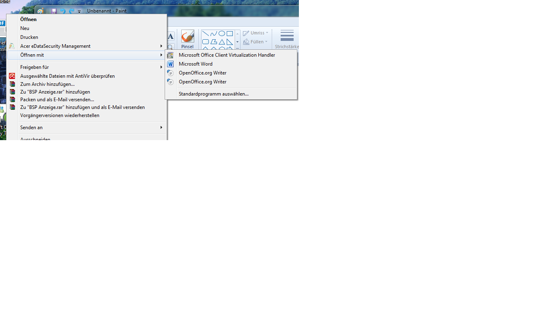Choose Microsoft Office Client Virtualization Handler
Viewport: 554px width, 311px height.
[x=227, y=55]
